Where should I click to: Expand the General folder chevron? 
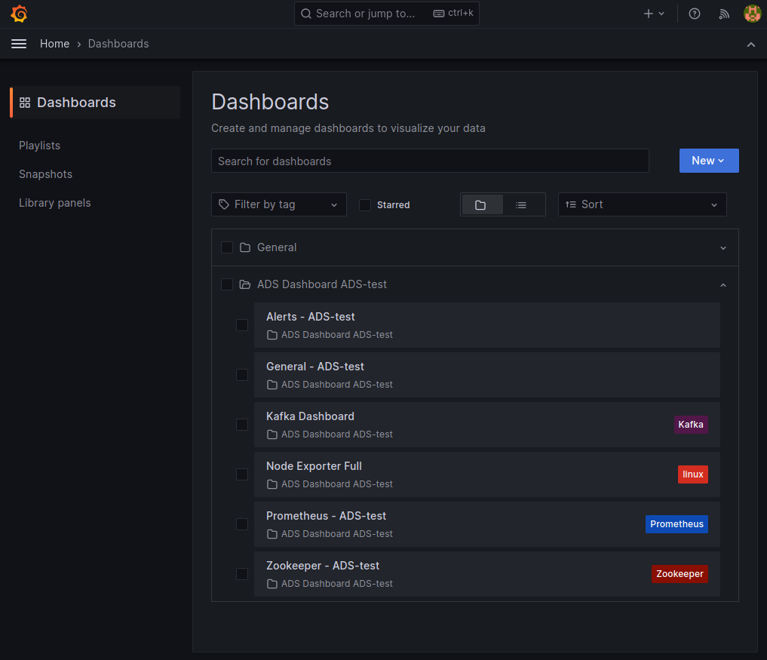click(x=723, y=248)
